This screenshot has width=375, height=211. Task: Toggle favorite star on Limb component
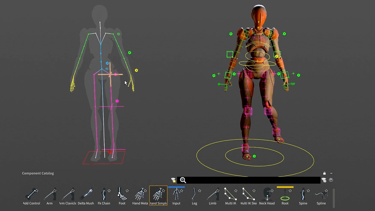218,191
